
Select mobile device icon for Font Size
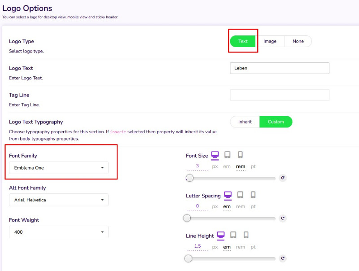[240, 155]
